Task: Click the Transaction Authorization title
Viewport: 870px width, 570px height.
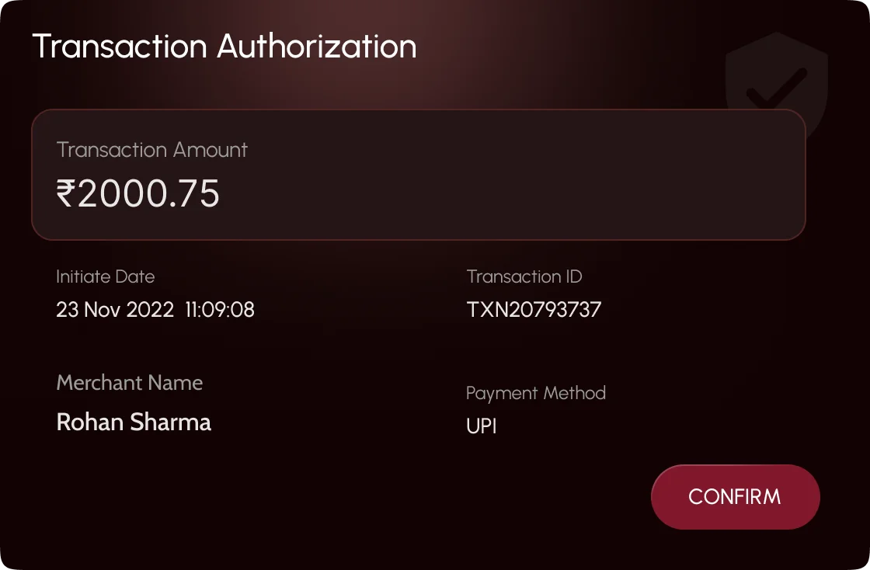Action: (224, 46)
